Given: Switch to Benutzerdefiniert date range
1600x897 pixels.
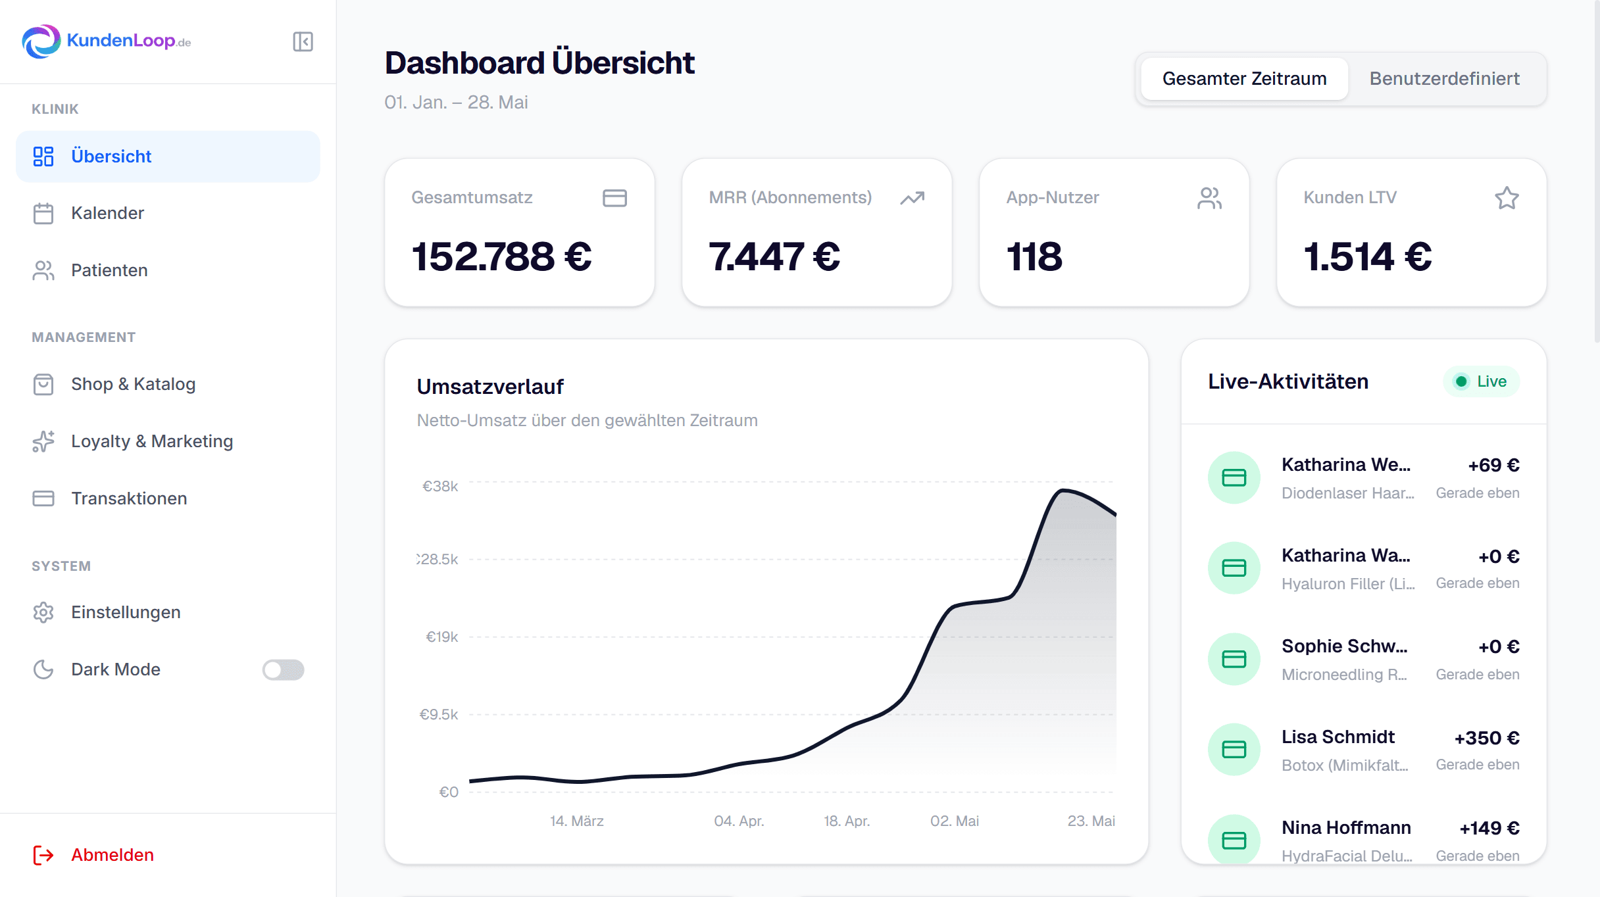Looking at the screenshot, I should (x=1444, y=79).
